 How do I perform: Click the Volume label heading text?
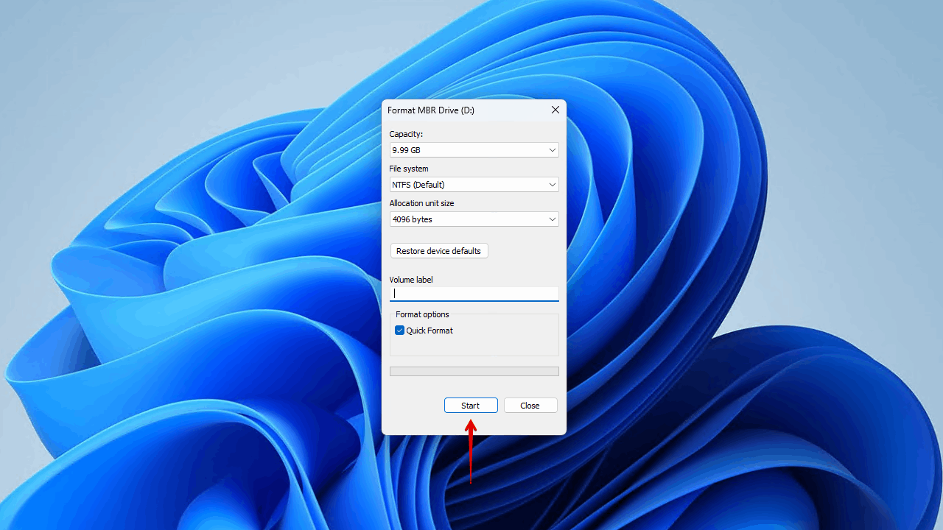tap(411, 279)
